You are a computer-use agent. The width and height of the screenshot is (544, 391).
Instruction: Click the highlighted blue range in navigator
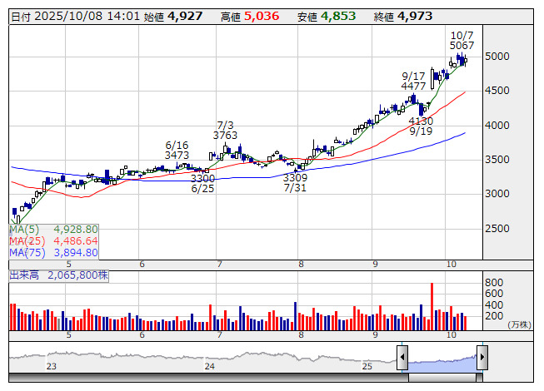click(442, 365)
